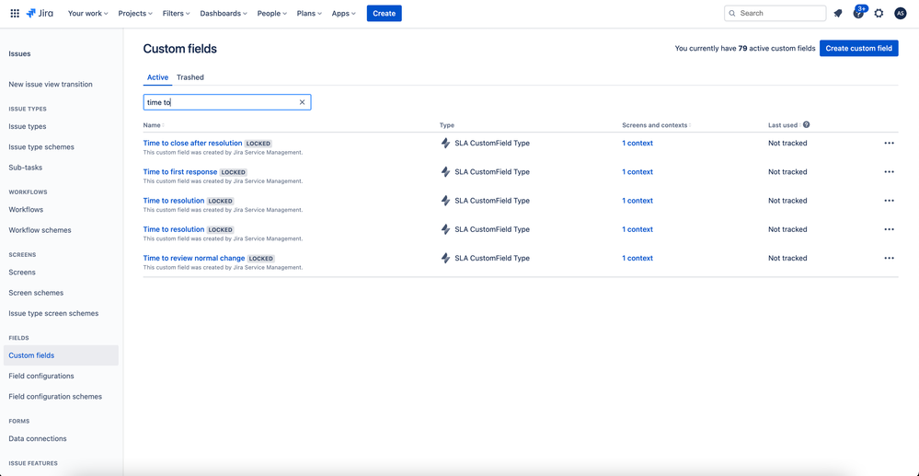Viewport: 919px width, 476px height.
Task: Click the Create custom field button
Action: tap(858, 48)
